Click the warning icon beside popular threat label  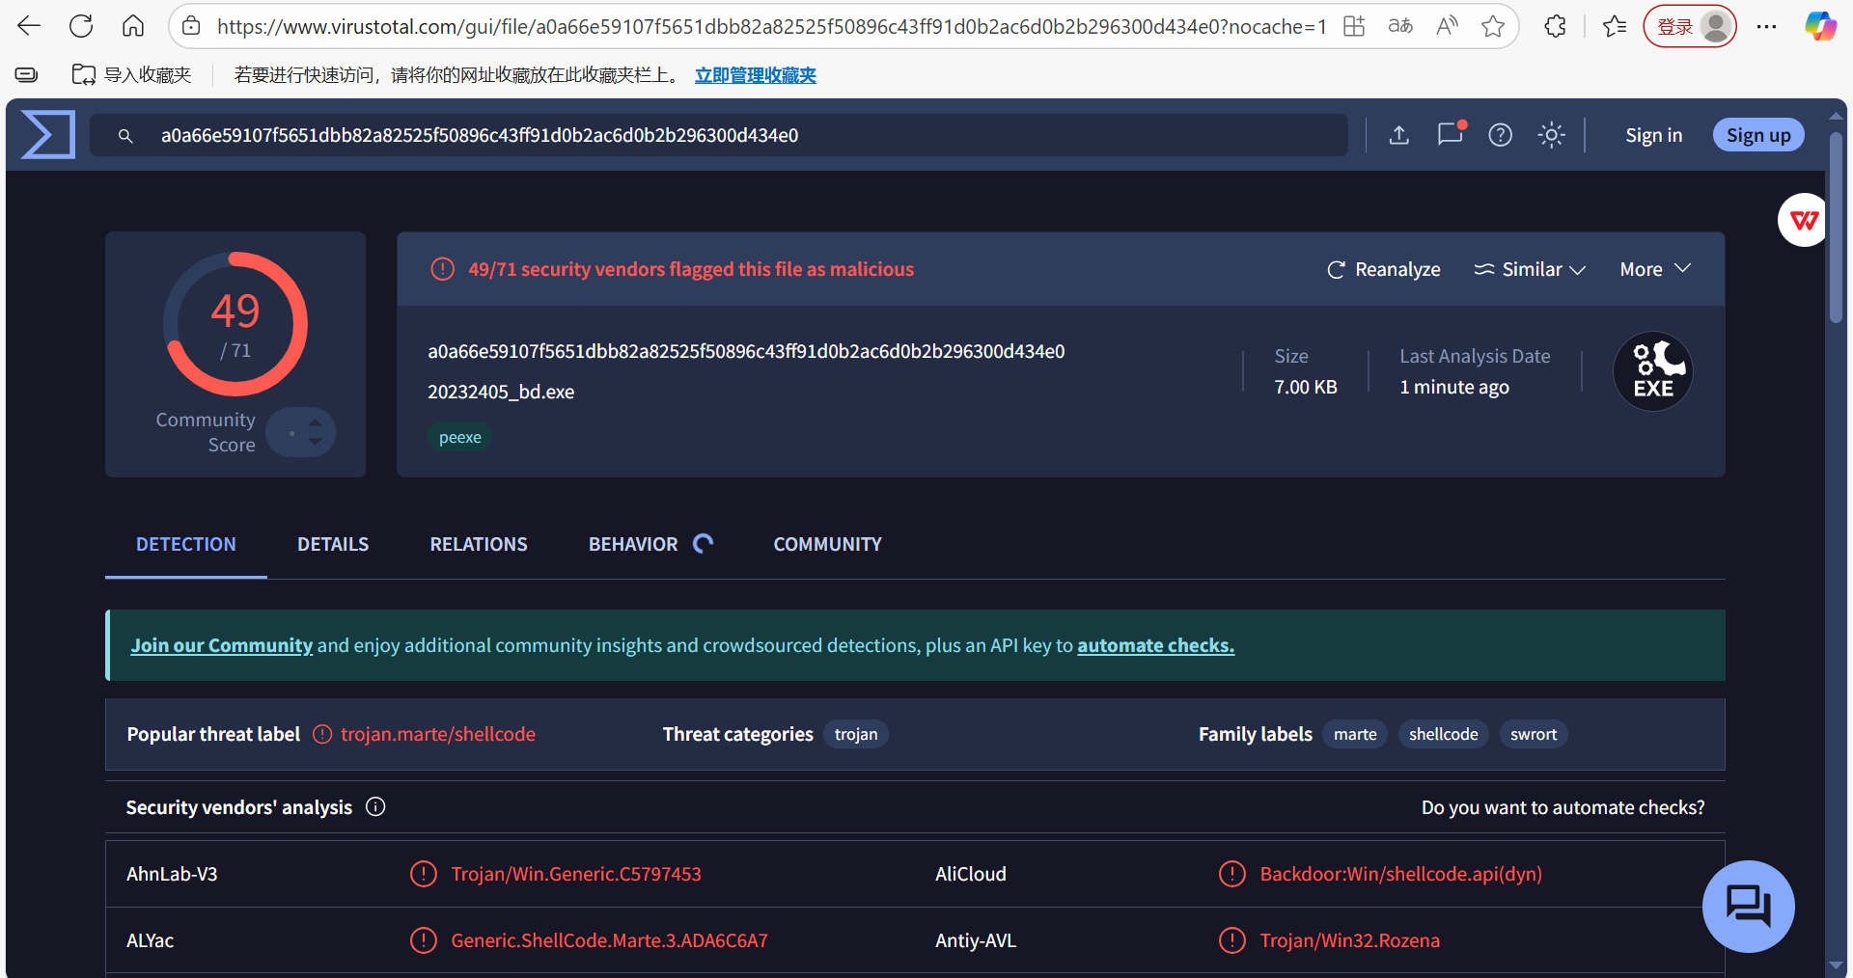pos(322,734)
